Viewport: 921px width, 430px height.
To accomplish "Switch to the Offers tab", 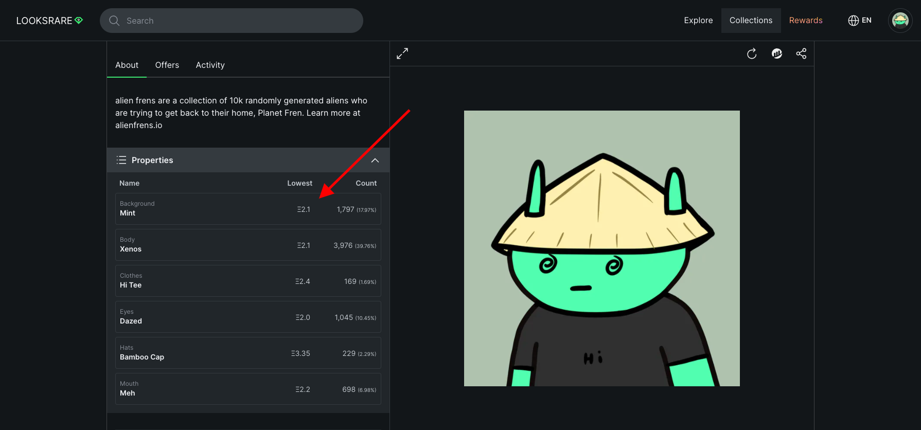I will click(x=167, y=65).
